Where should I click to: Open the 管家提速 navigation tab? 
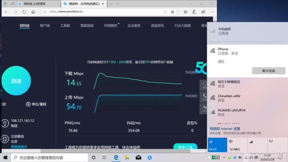coord(87,25)
